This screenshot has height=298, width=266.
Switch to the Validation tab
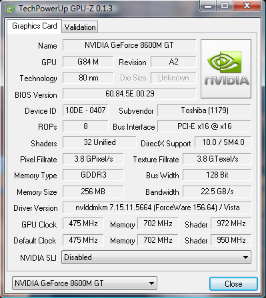click(80, 27)
